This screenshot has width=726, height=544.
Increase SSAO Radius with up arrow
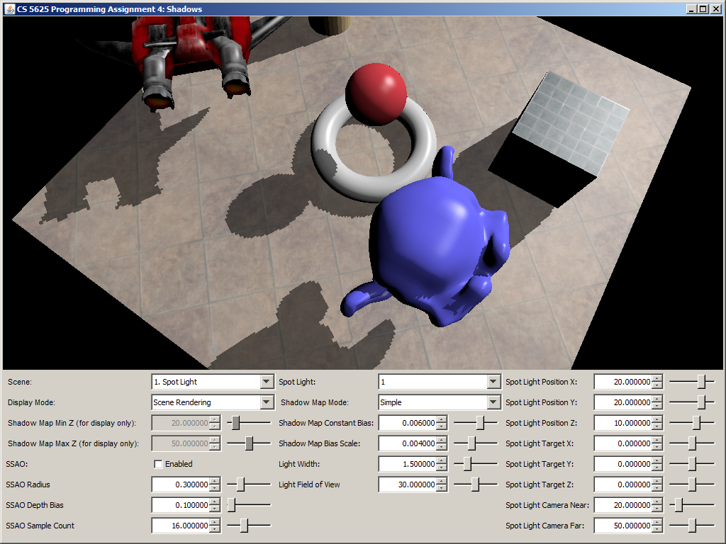[x=216, y=482]
